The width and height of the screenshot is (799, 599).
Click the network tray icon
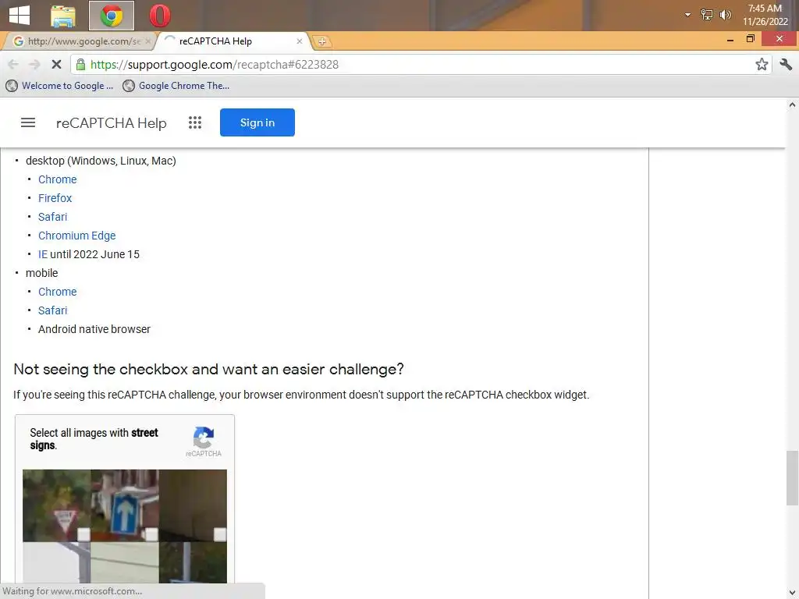coord(706,15)
